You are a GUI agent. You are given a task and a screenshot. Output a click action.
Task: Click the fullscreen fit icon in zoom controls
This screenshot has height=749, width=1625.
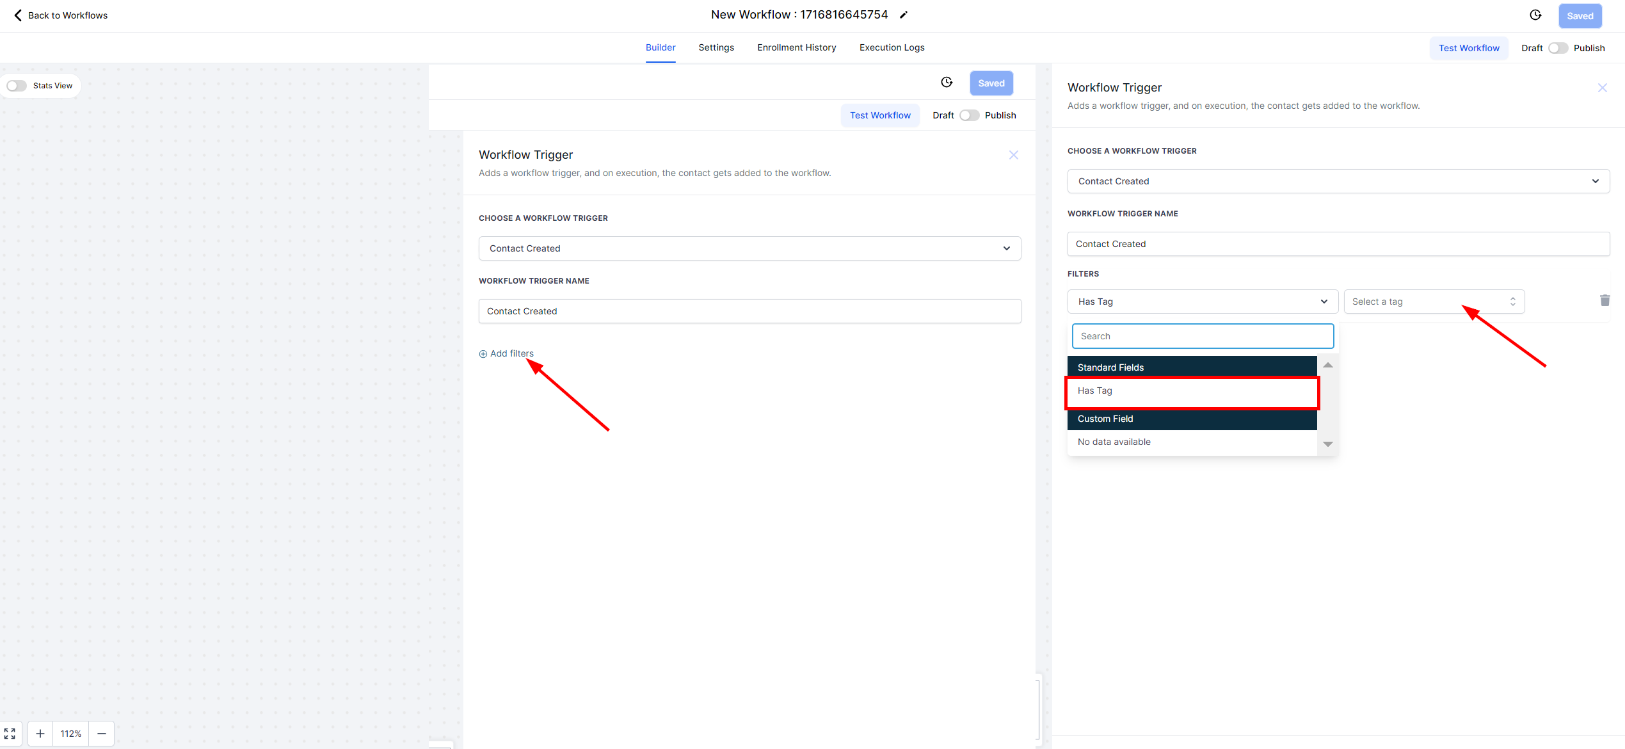[10, 734]
